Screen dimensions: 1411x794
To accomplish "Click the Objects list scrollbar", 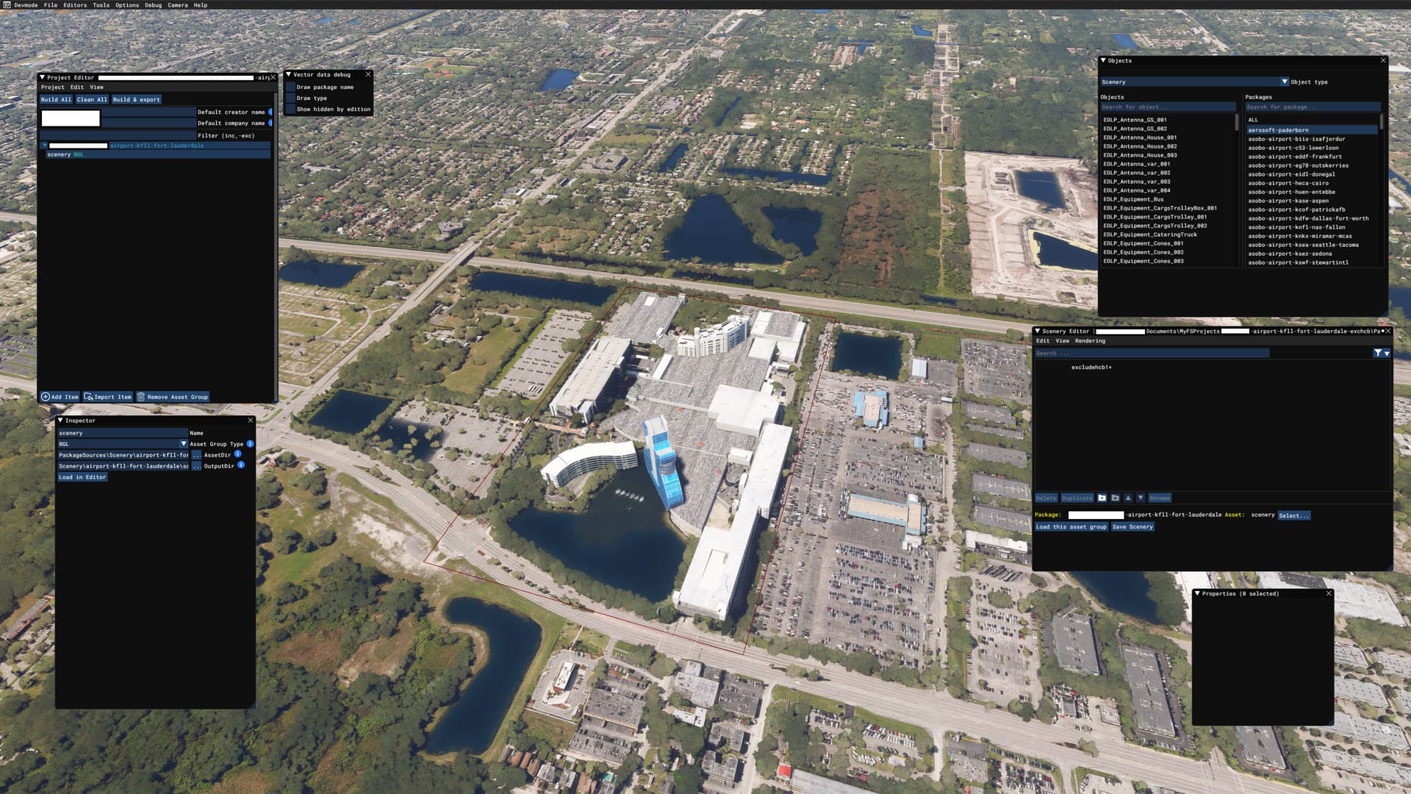I will point(1237,122).
